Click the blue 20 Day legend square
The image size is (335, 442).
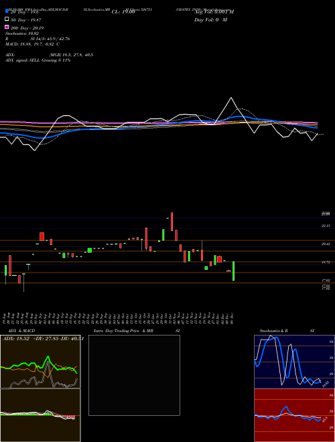pos(7,11)
